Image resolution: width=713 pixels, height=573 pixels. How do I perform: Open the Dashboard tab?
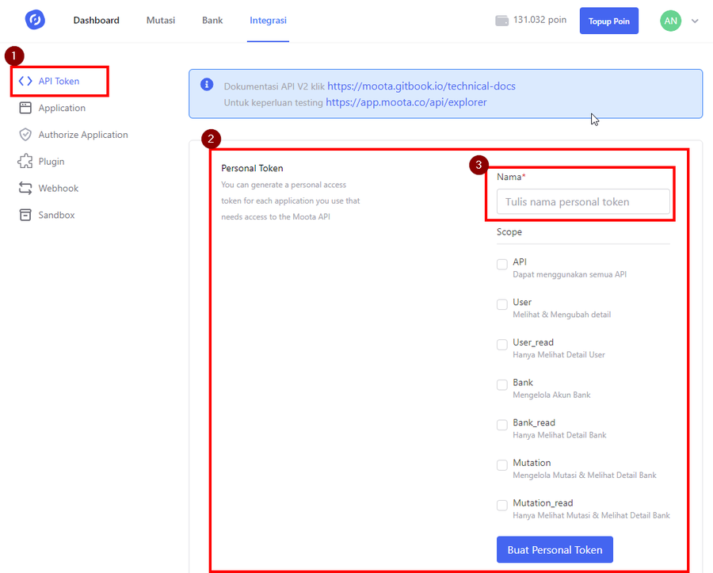tap(97, 21)
